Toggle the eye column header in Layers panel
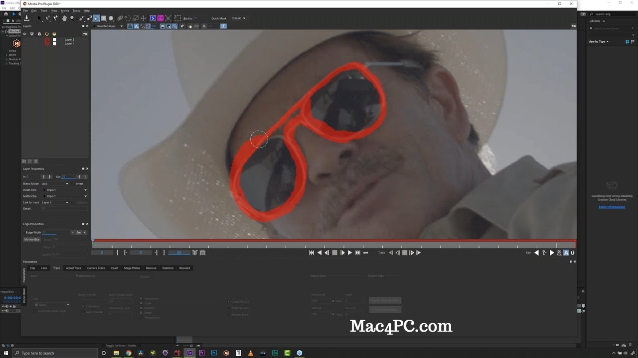Screen dimensions: 638x358 click(x=24, y=34)
